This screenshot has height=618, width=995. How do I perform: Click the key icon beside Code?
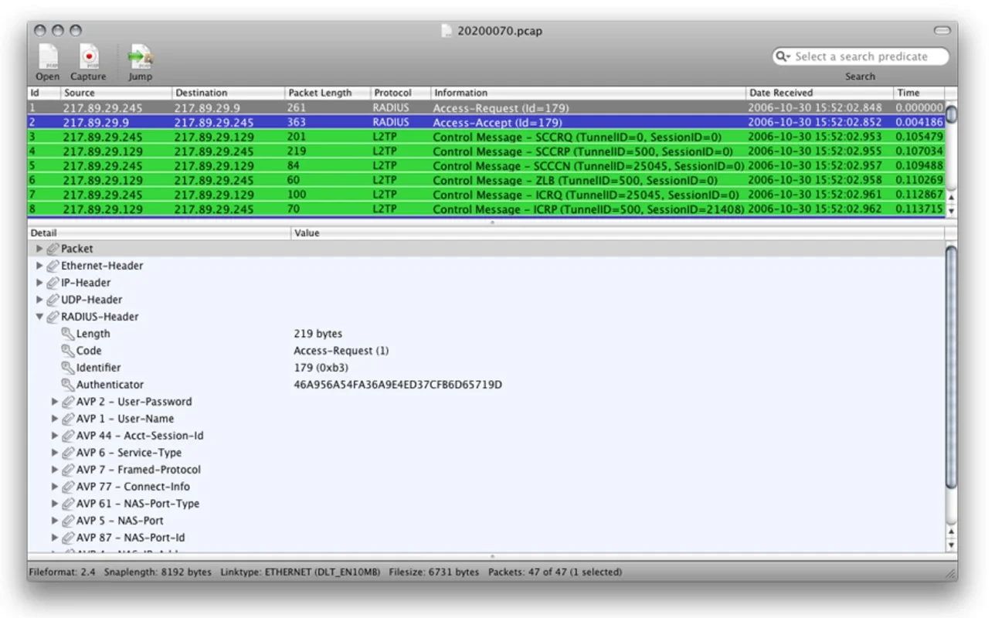coord(68,351)
